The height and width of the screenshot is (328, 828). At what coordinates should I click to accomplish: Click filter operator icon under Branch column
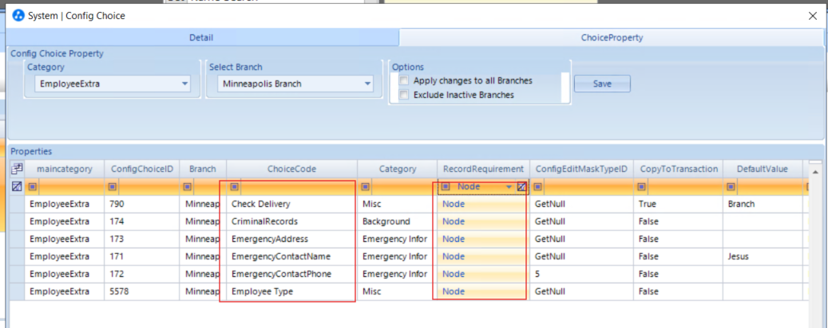[187, 186]
